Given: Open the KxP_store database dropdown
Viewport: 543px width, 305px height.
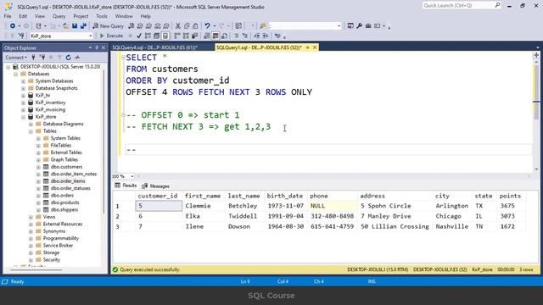Looking at the screenshot, I should (x=91, y=36).
